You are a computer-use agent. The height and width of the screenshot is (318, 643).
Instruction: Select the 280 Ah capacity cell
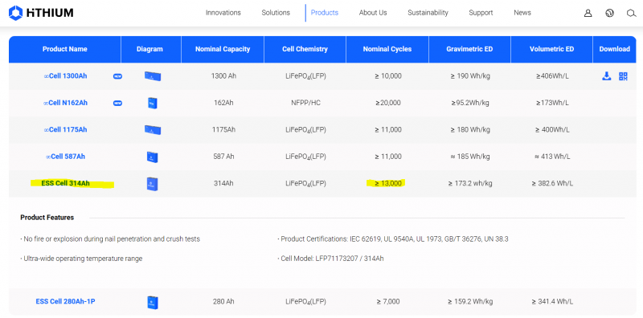tap(223, 302)
